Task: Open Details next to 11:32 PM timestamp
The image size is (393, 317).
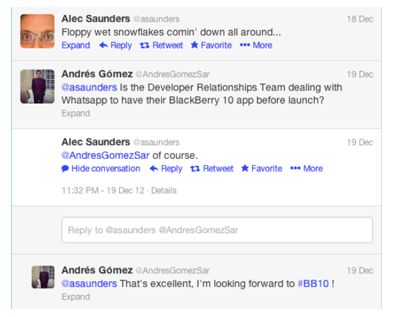Action: 164,191
